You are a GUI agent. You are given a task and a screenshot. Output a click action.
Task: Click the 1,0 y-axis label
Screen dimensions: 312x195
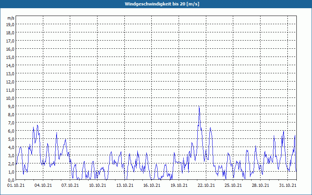coord(11,172)
